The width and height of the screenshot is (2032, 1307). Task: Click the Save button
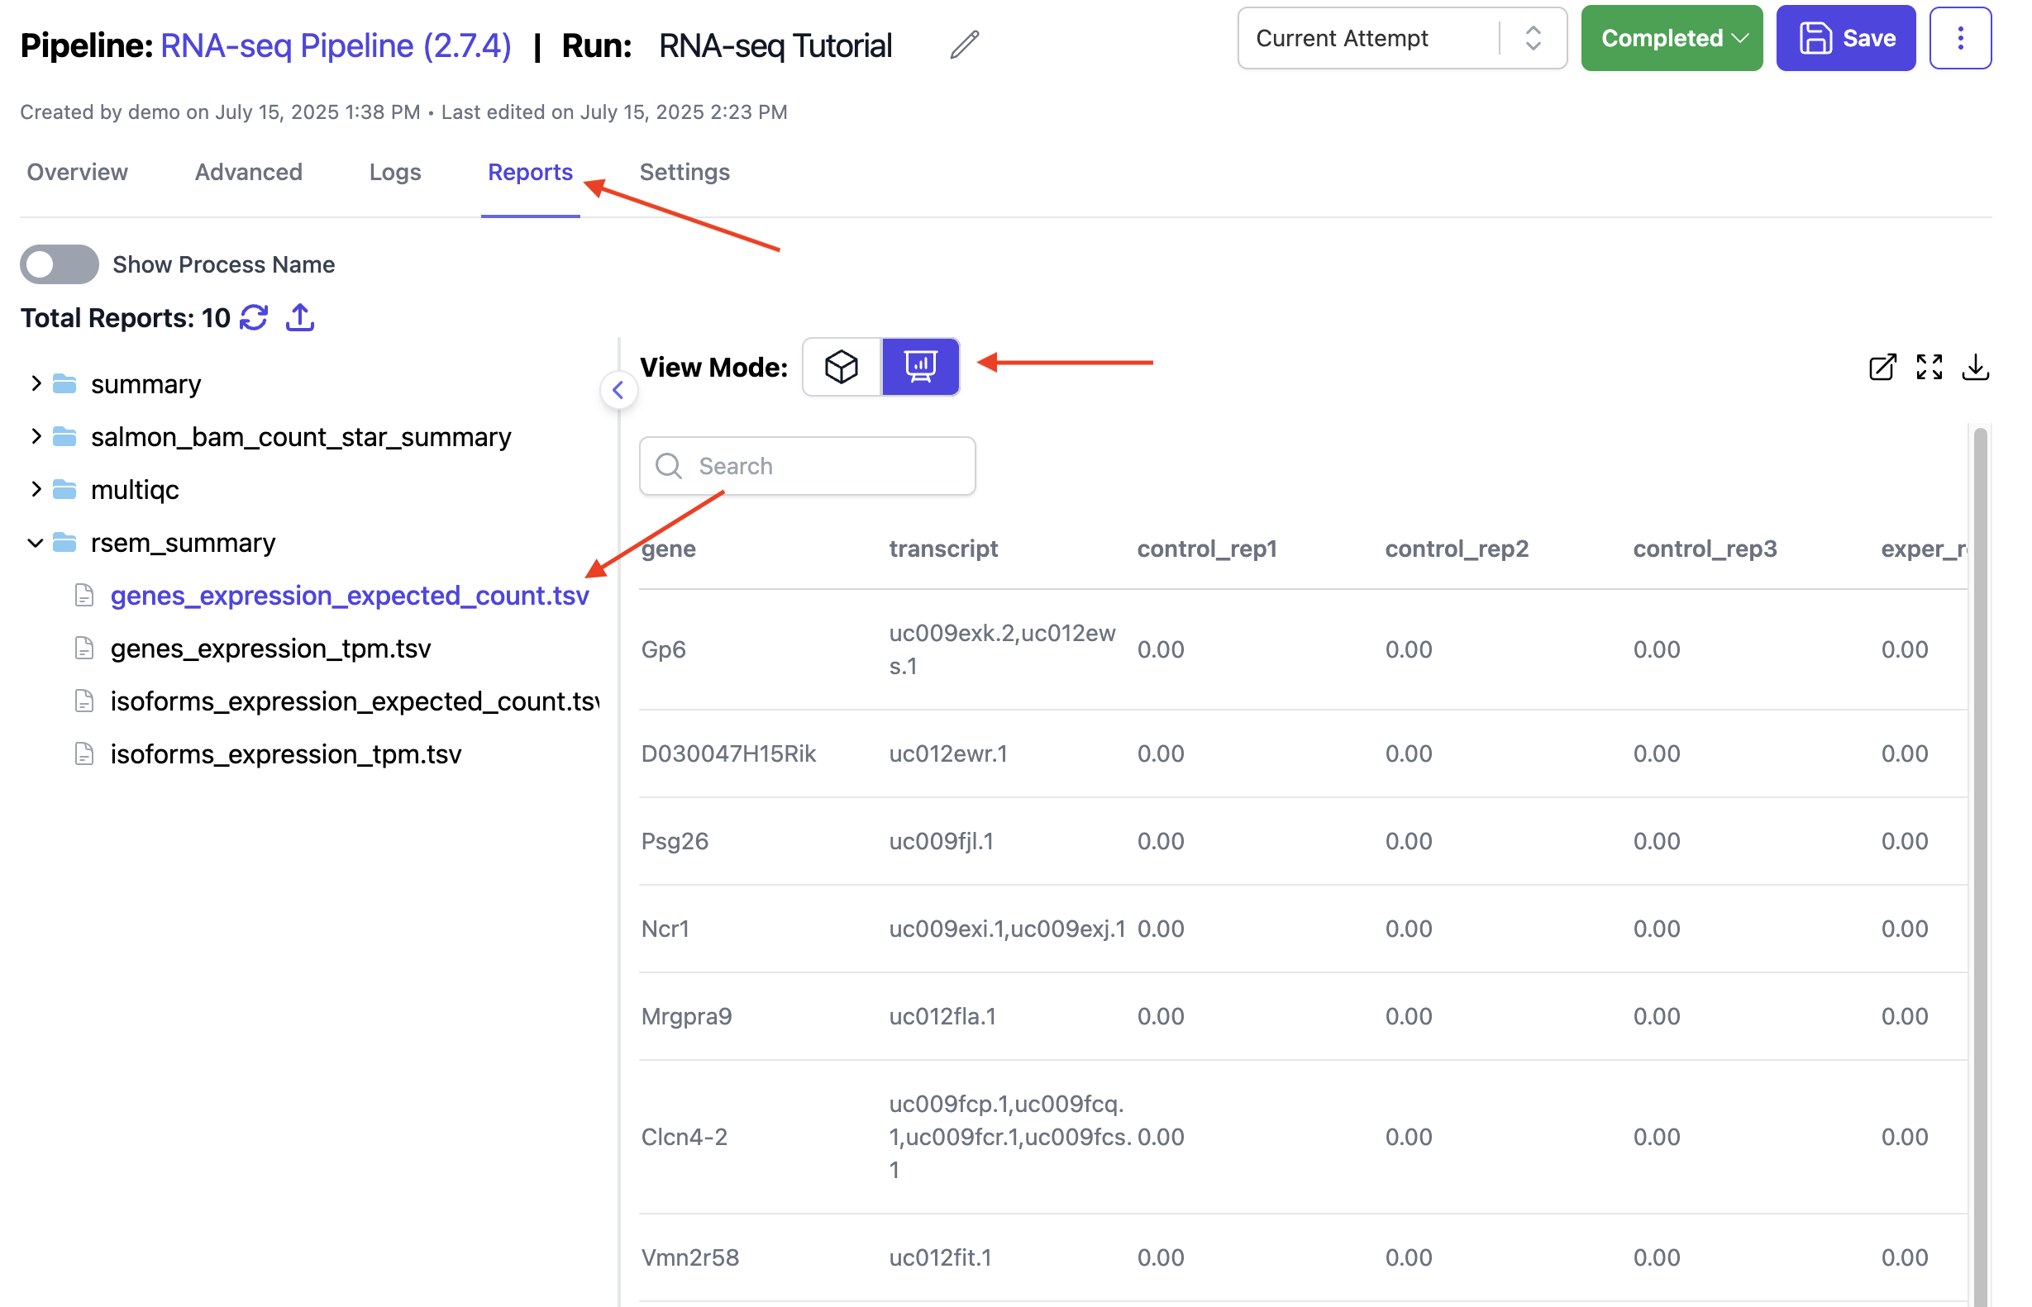(1844, 38)
